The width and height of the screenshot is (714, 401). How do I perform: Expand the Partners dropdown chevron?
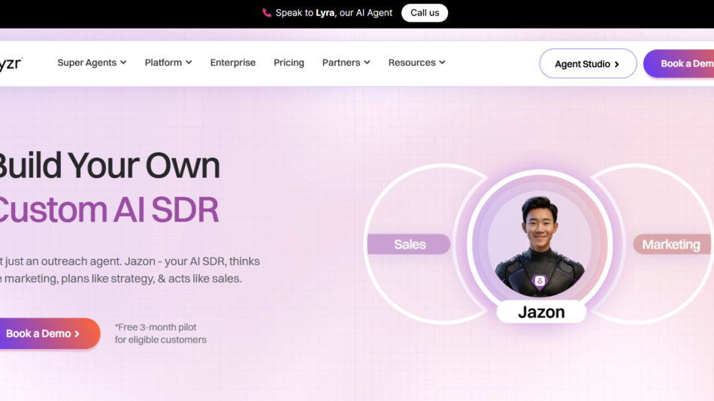367,63
